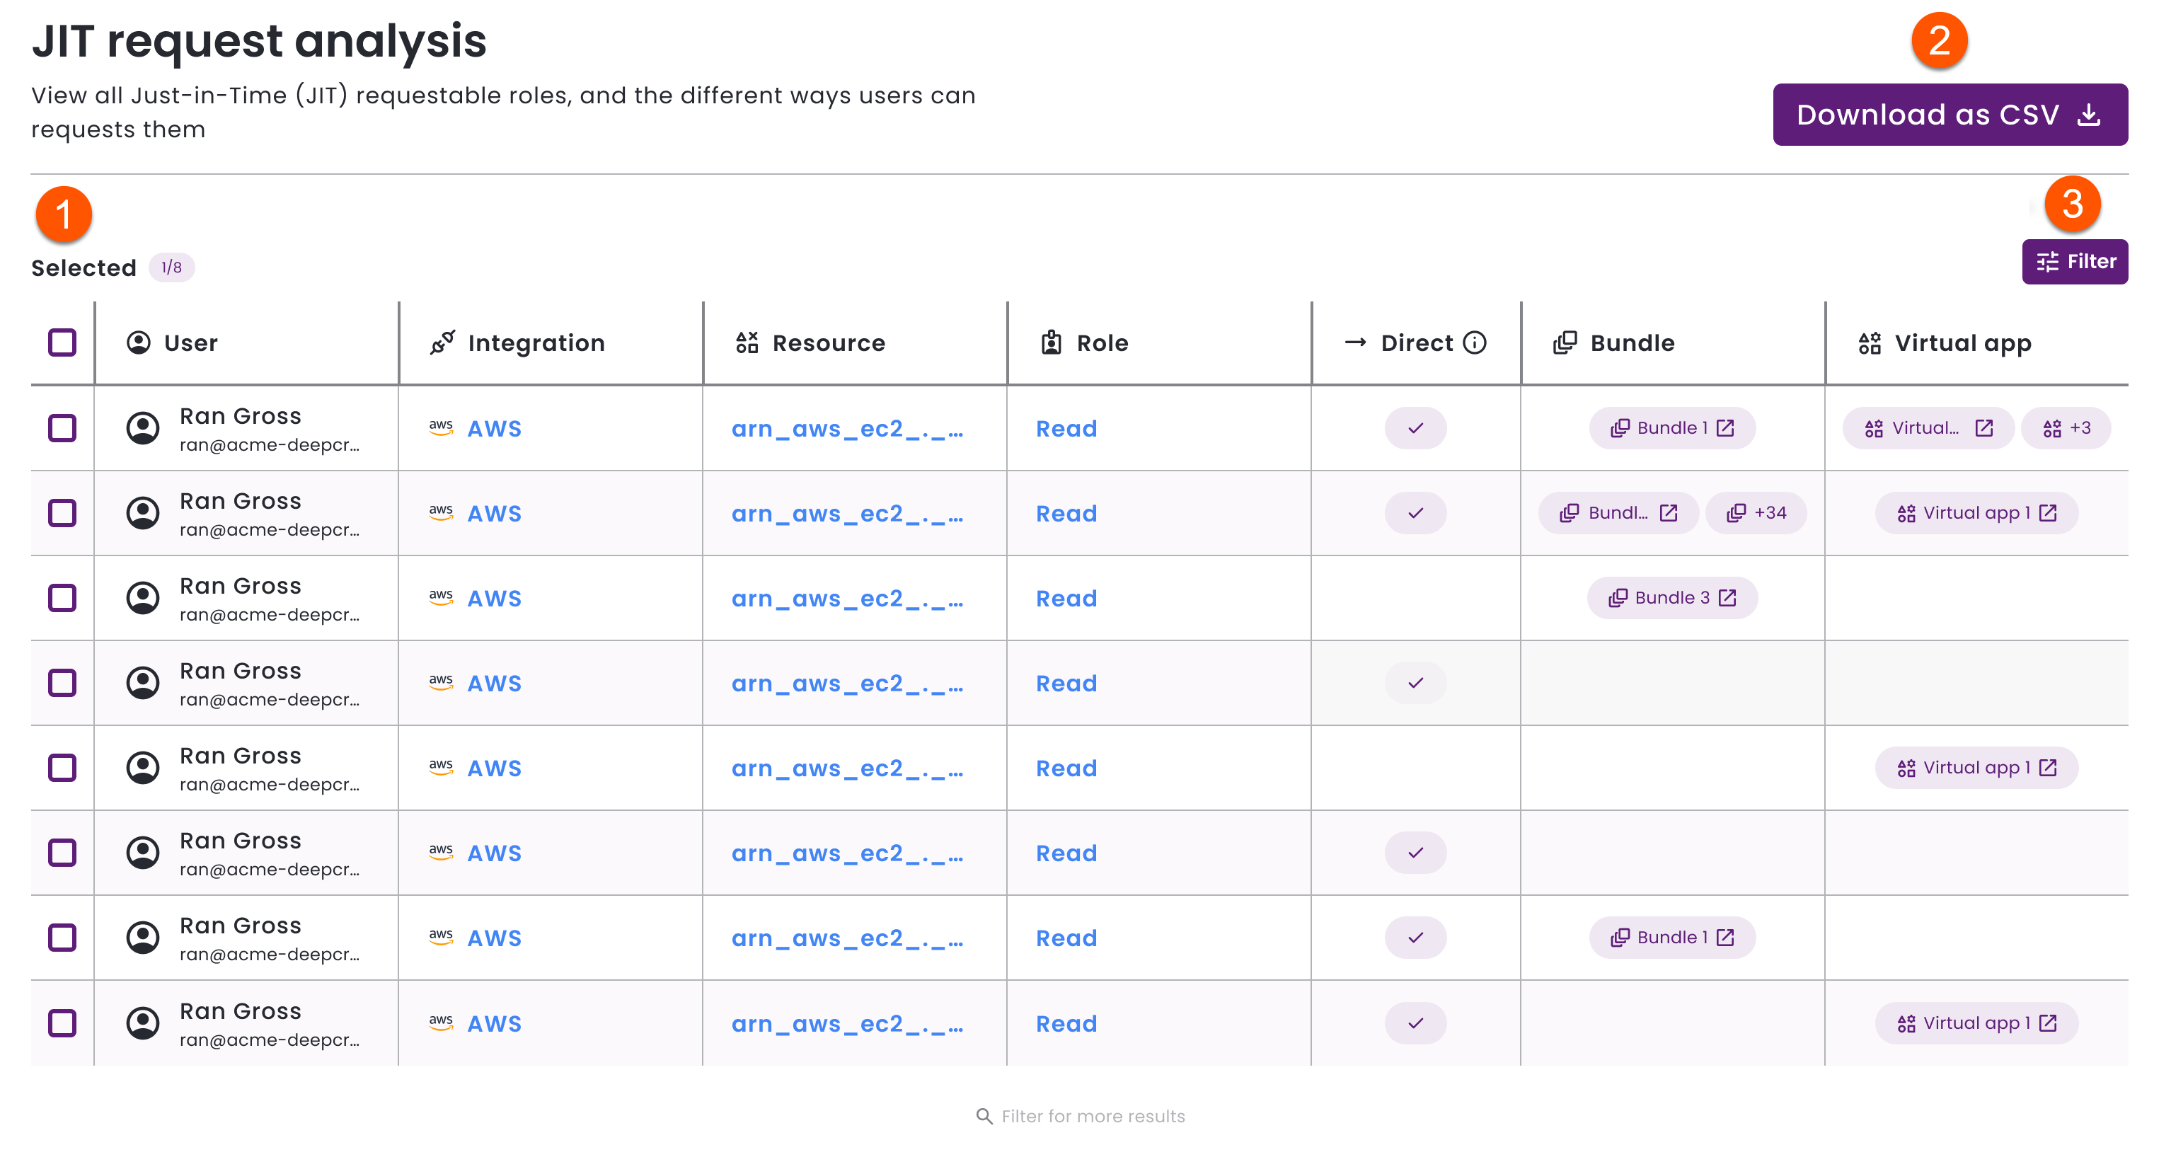Expand the +34 bundles chip
Viewport: 2171px width, 1152px height.
pos(1756,512)
